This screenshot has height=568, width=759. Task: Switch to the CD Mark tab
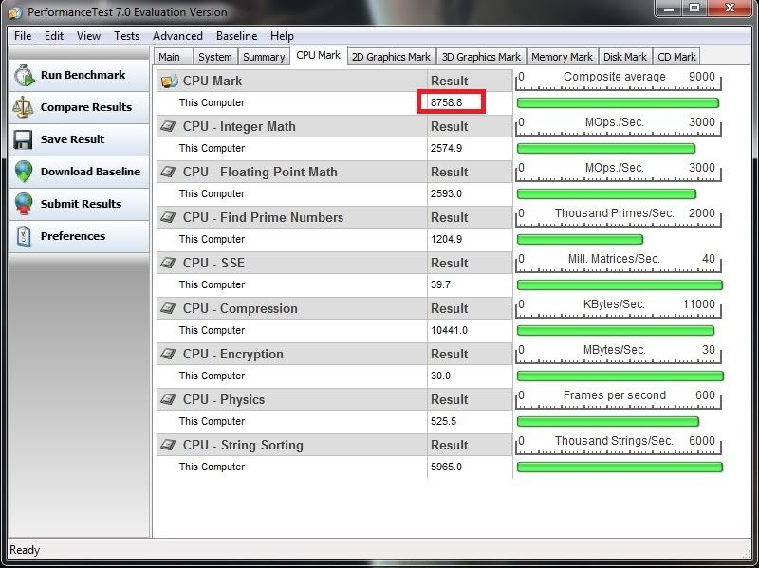pos(676,57)
